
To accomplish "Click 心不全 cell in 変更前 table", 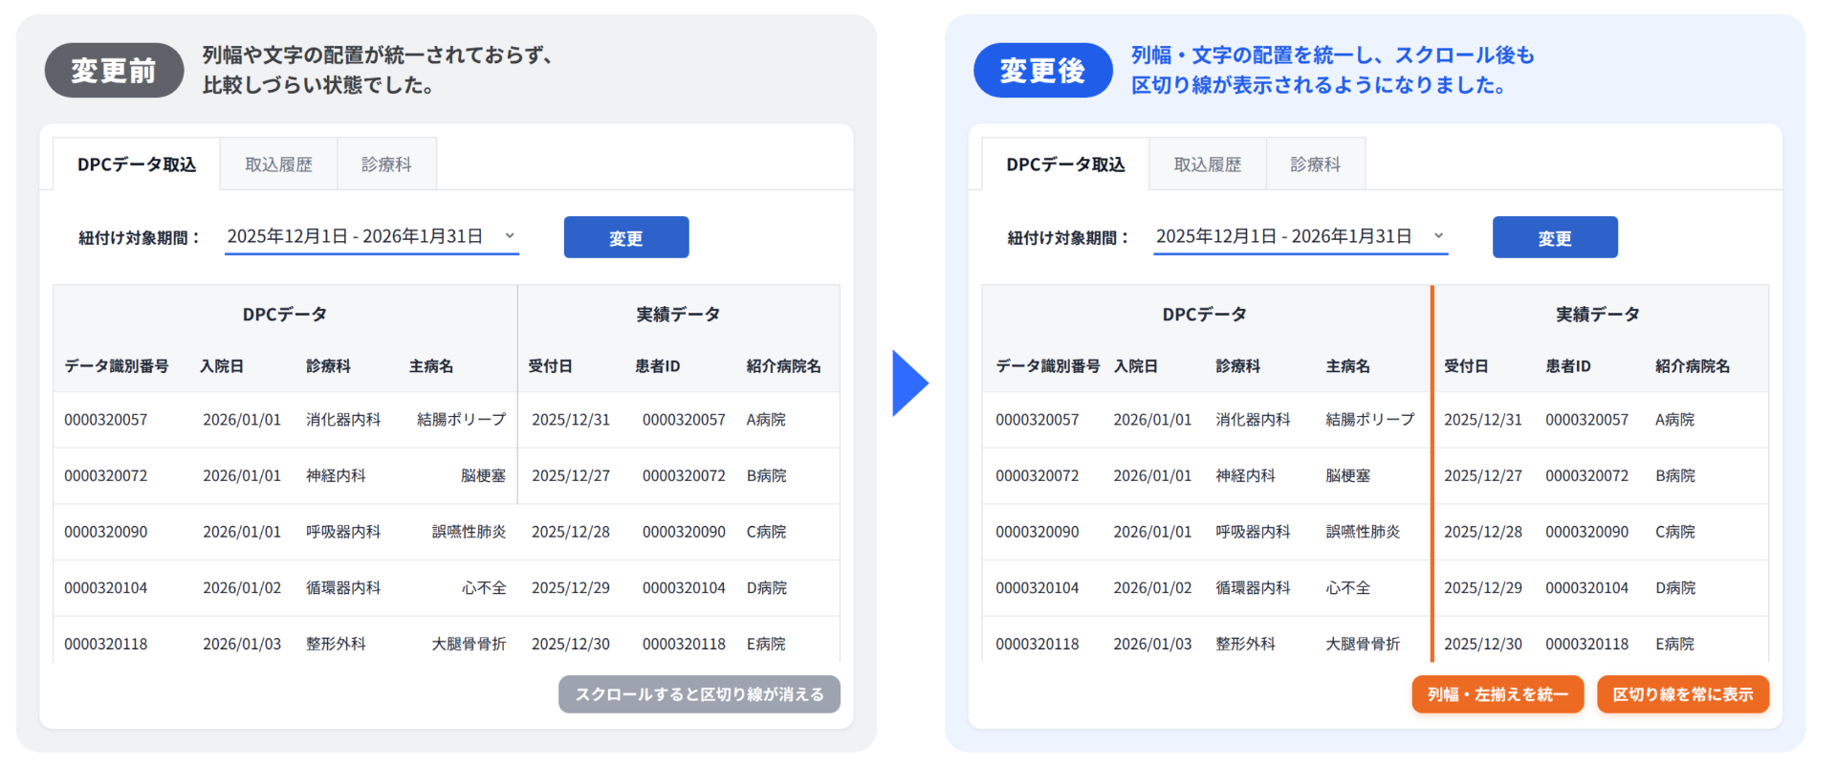I will pos(484,588).
